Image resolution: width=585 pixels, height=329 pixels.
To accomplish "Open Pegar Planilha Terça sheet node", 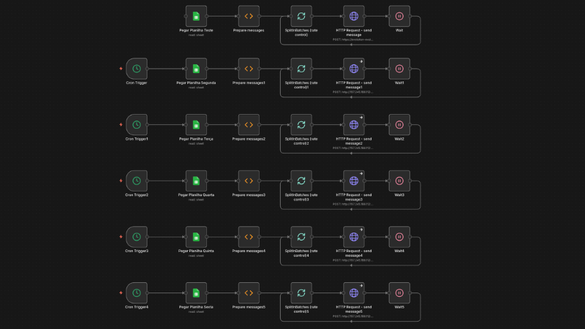I will 196,124.
